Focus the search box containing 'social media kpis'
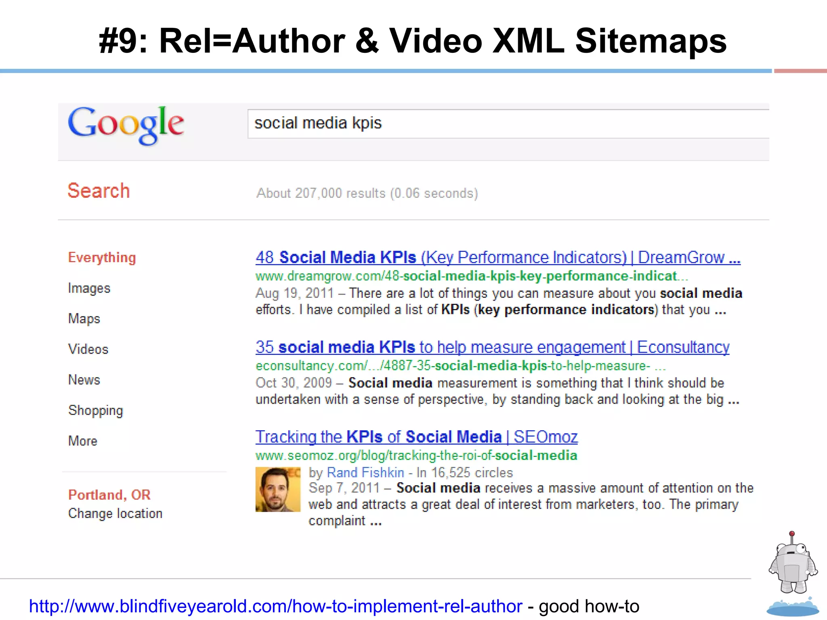 [x=508, y=124]
